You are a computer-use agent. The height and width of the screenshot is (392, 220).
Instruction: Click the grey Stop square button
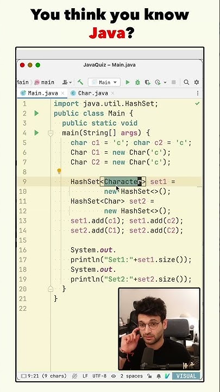(x=174, y=82)
